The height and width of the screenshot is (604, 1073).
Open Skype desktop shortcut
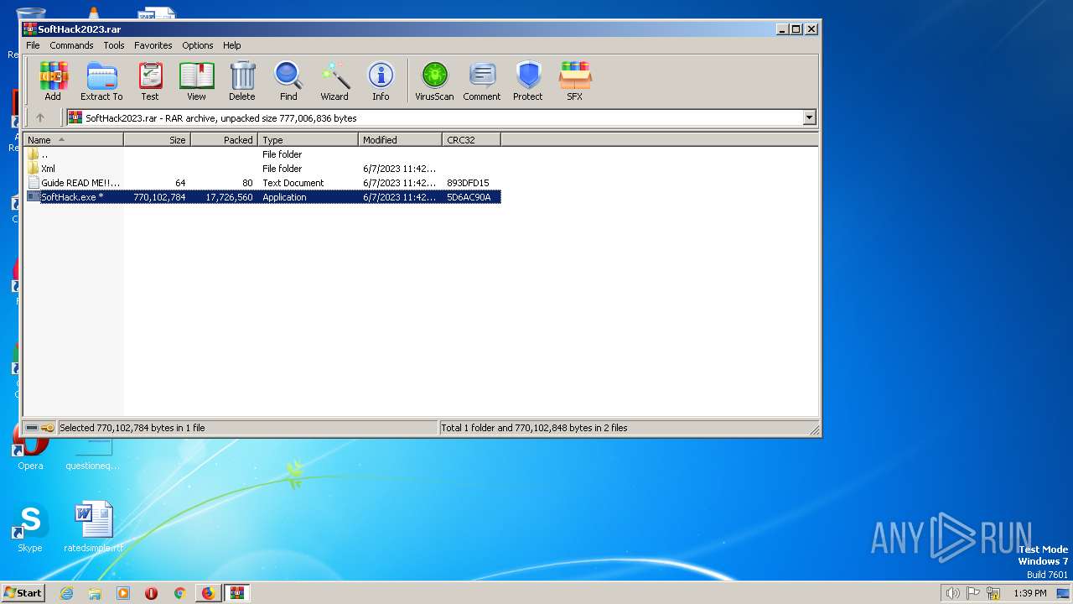point(30,528)
